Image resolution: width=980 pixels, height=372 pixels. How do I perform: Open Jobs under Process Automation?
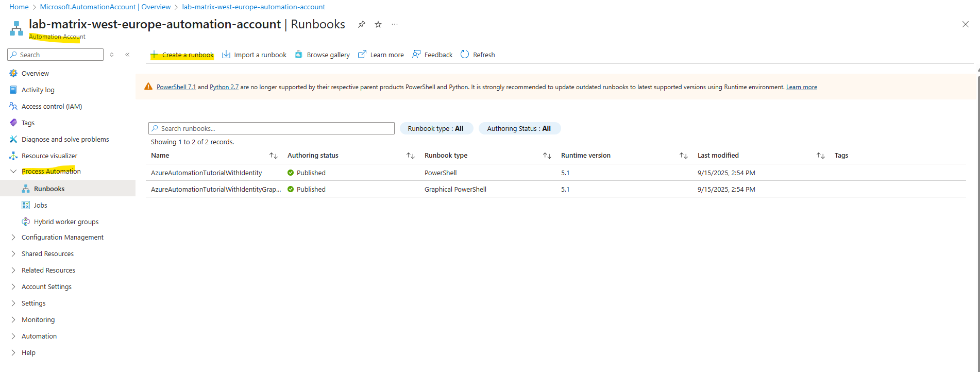pyautogui.click(x=40, y=205)
